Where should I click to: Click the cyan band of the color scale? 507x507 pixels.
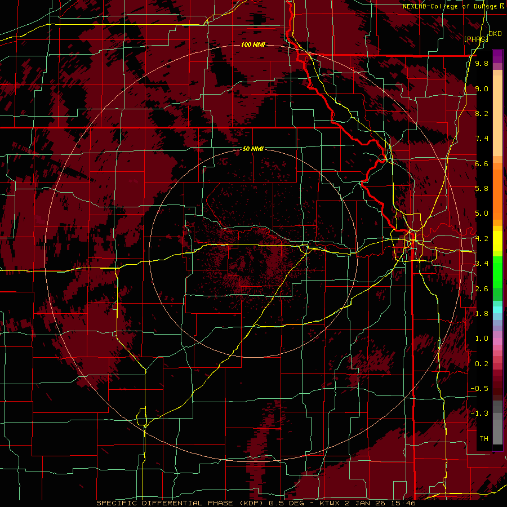pos(497,310)
